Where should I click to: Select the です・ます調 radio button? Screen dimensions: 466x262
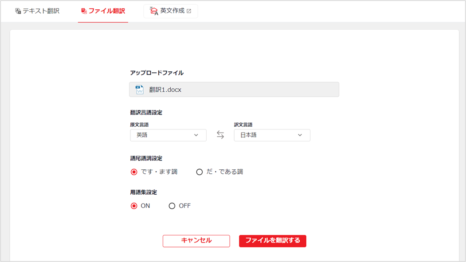coord(134,172)
